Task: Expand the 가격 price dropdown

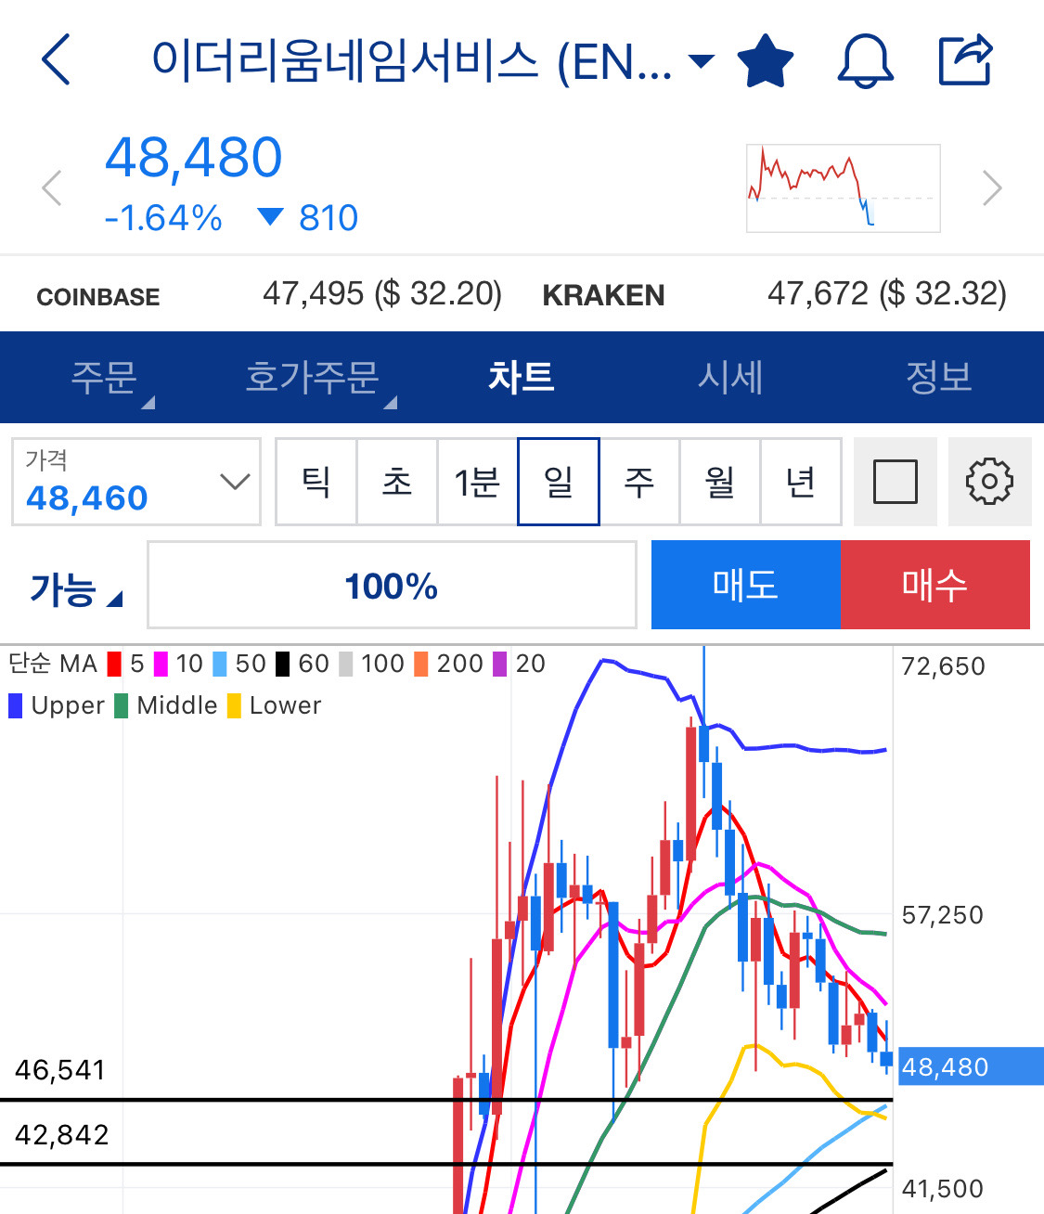Action: pyautogui.click(x=136, y=482)
